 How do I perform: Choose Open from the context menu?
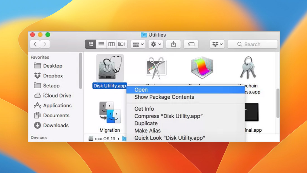point(186,90)
